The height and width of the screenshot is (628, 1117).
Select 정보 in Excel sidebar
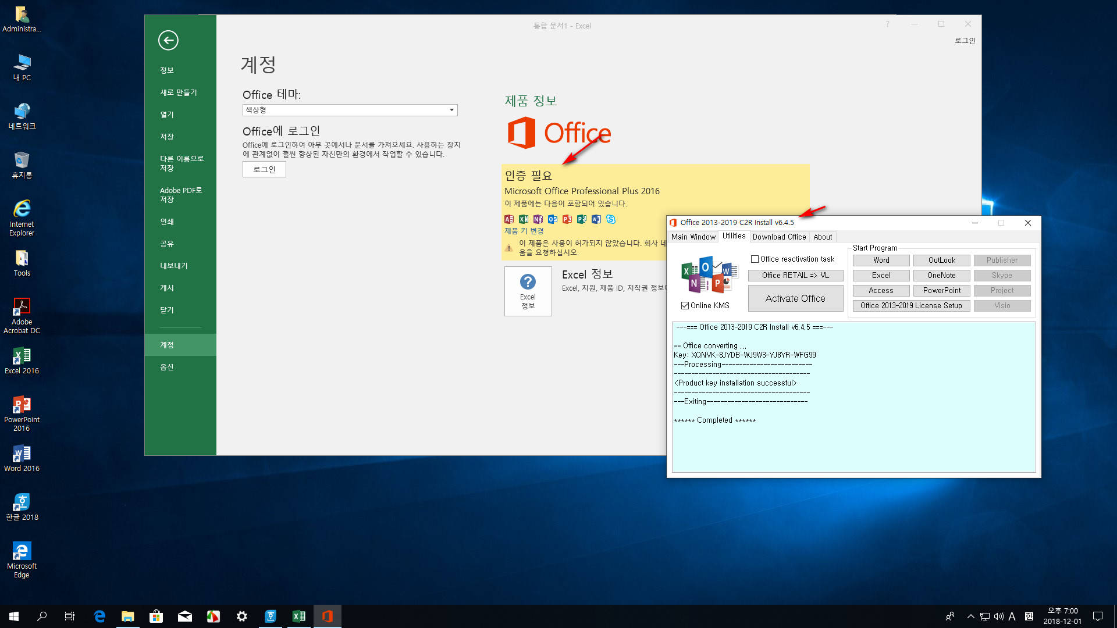[x=180, y=70]
